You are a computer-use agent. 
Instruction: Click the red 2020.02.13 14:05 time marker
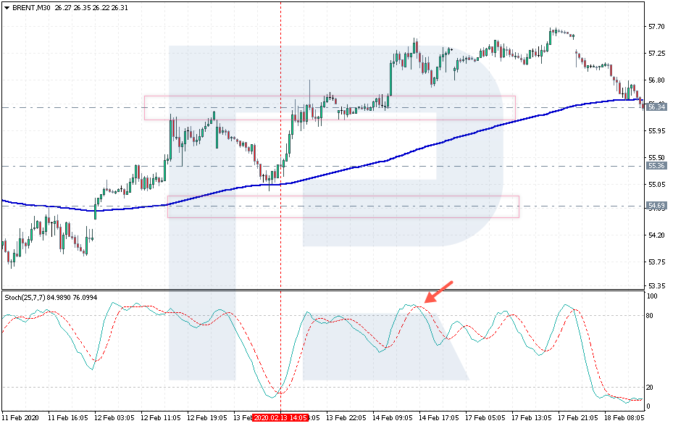[280, 417]
